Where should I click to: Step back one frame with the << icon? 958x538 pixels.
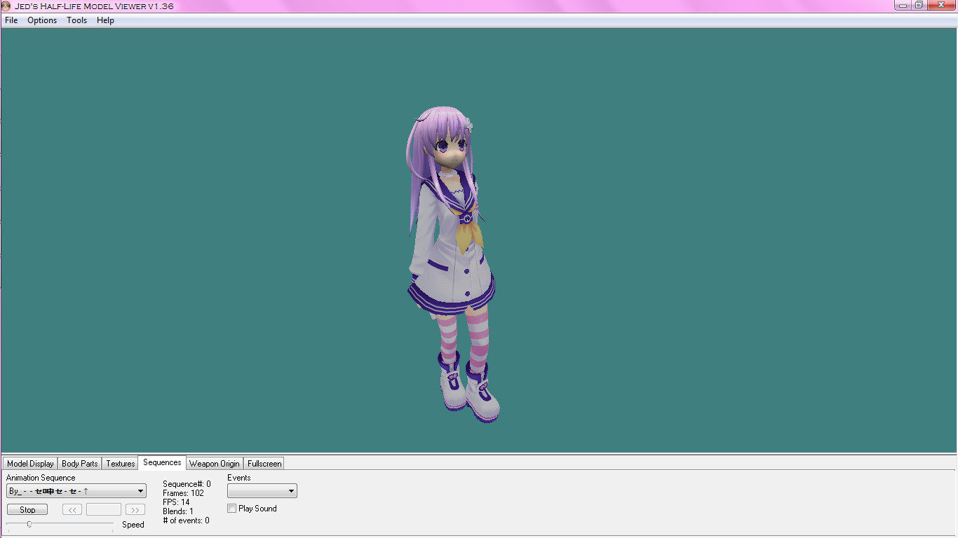(x=72, y=509)
